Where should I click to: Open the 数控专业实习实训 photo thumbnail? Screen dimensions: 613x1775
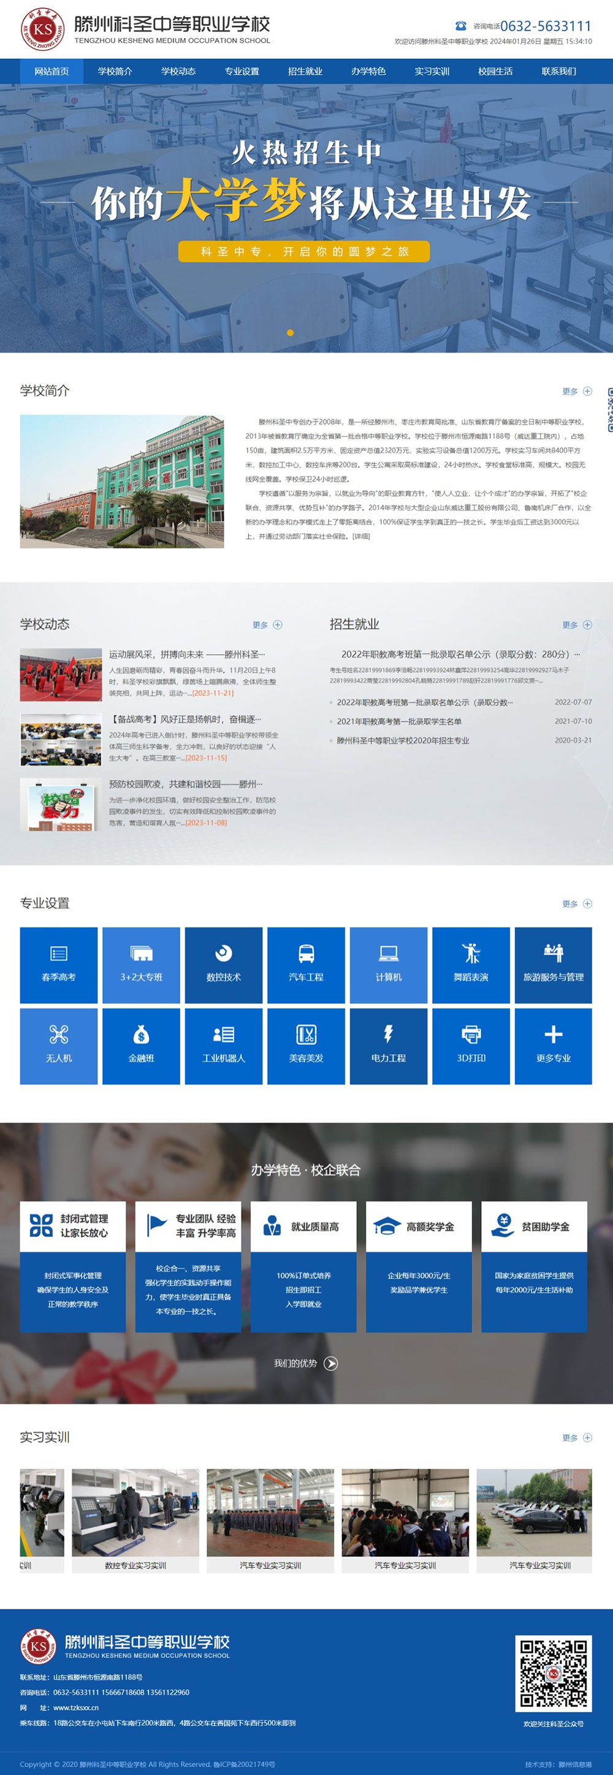click(135, 1513)
